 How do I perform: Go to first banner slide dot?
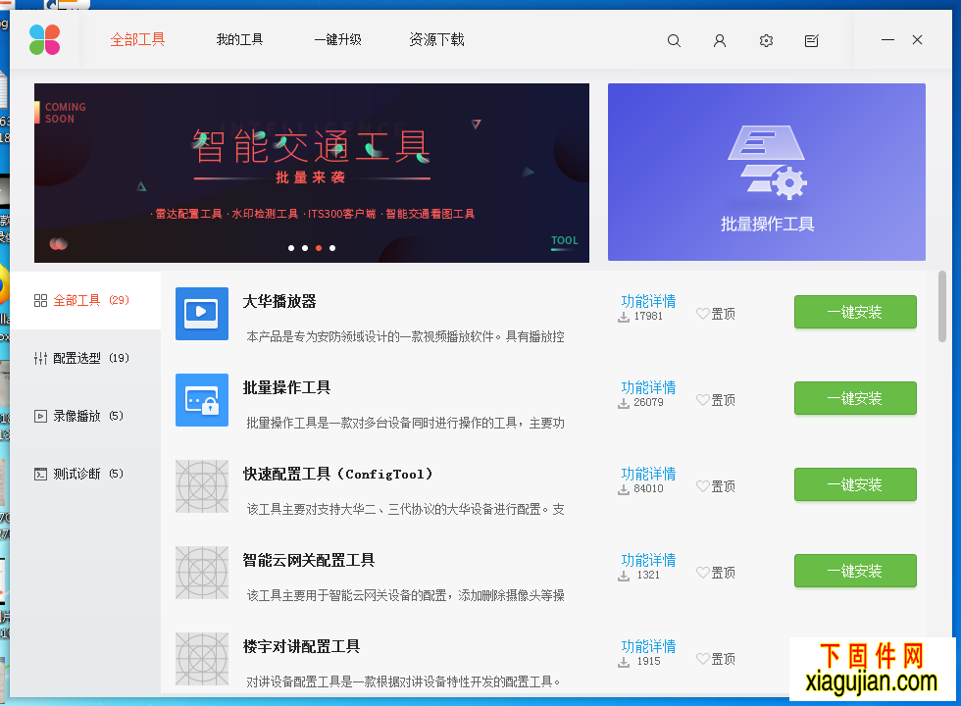click(x=291, y=248)
